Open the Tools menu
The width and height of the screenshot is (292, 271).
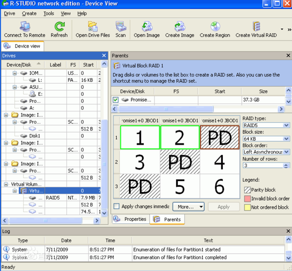pos(49,13)
